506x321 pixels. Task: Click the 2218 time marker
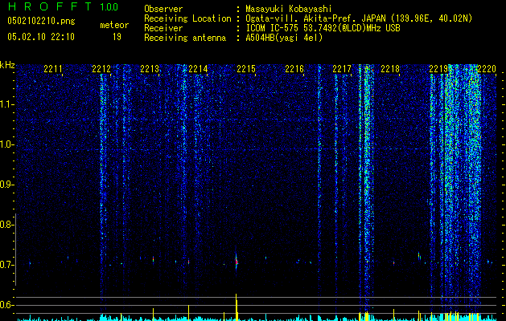[x=390, y=69]
